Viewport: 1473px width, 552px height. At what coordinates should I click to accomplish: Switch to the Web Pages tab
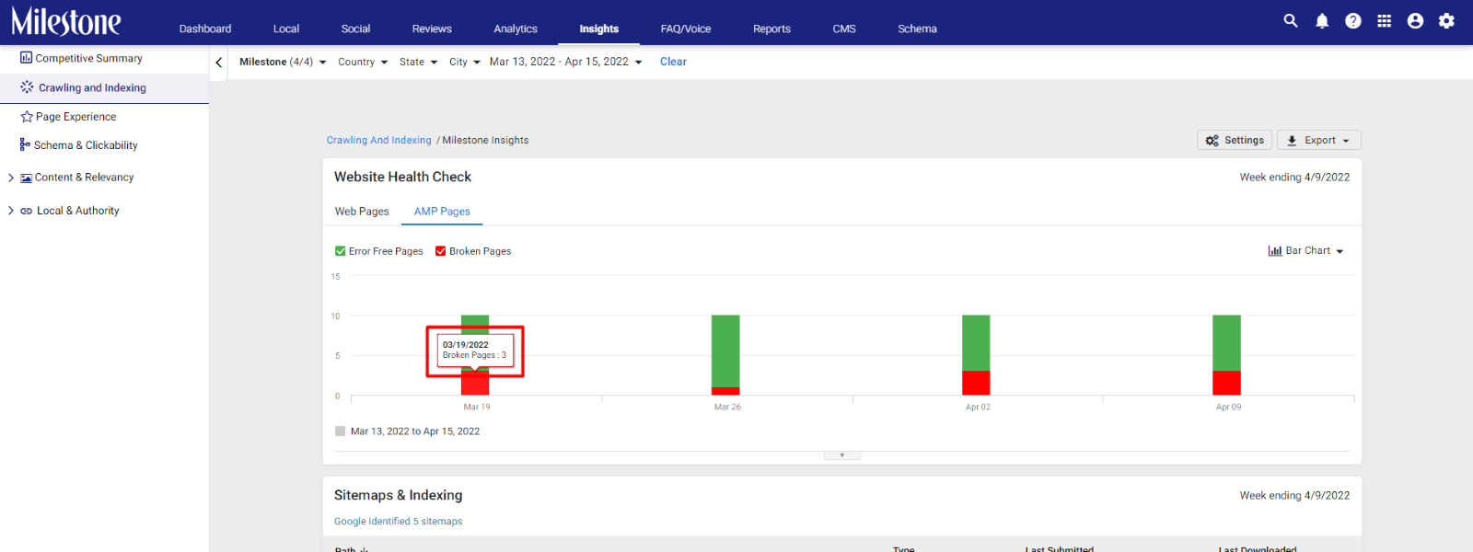coord(362,211)
